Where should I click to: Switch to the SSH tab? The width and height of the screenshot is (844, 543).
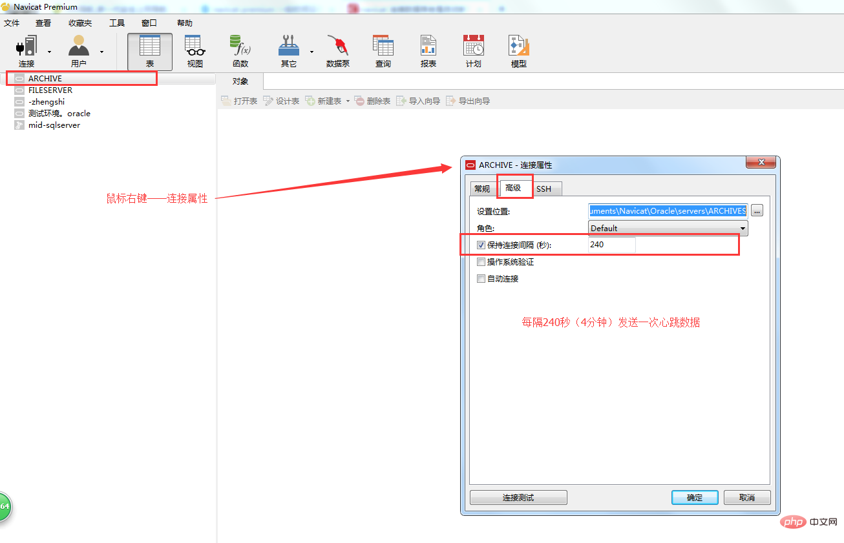(x=544, y=189)
